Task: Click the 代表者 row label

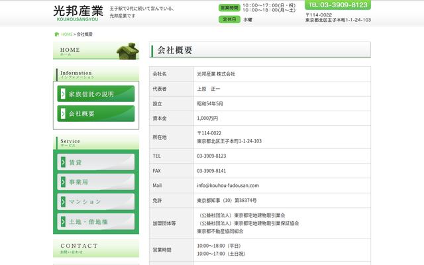Action: tap(160, 89)
